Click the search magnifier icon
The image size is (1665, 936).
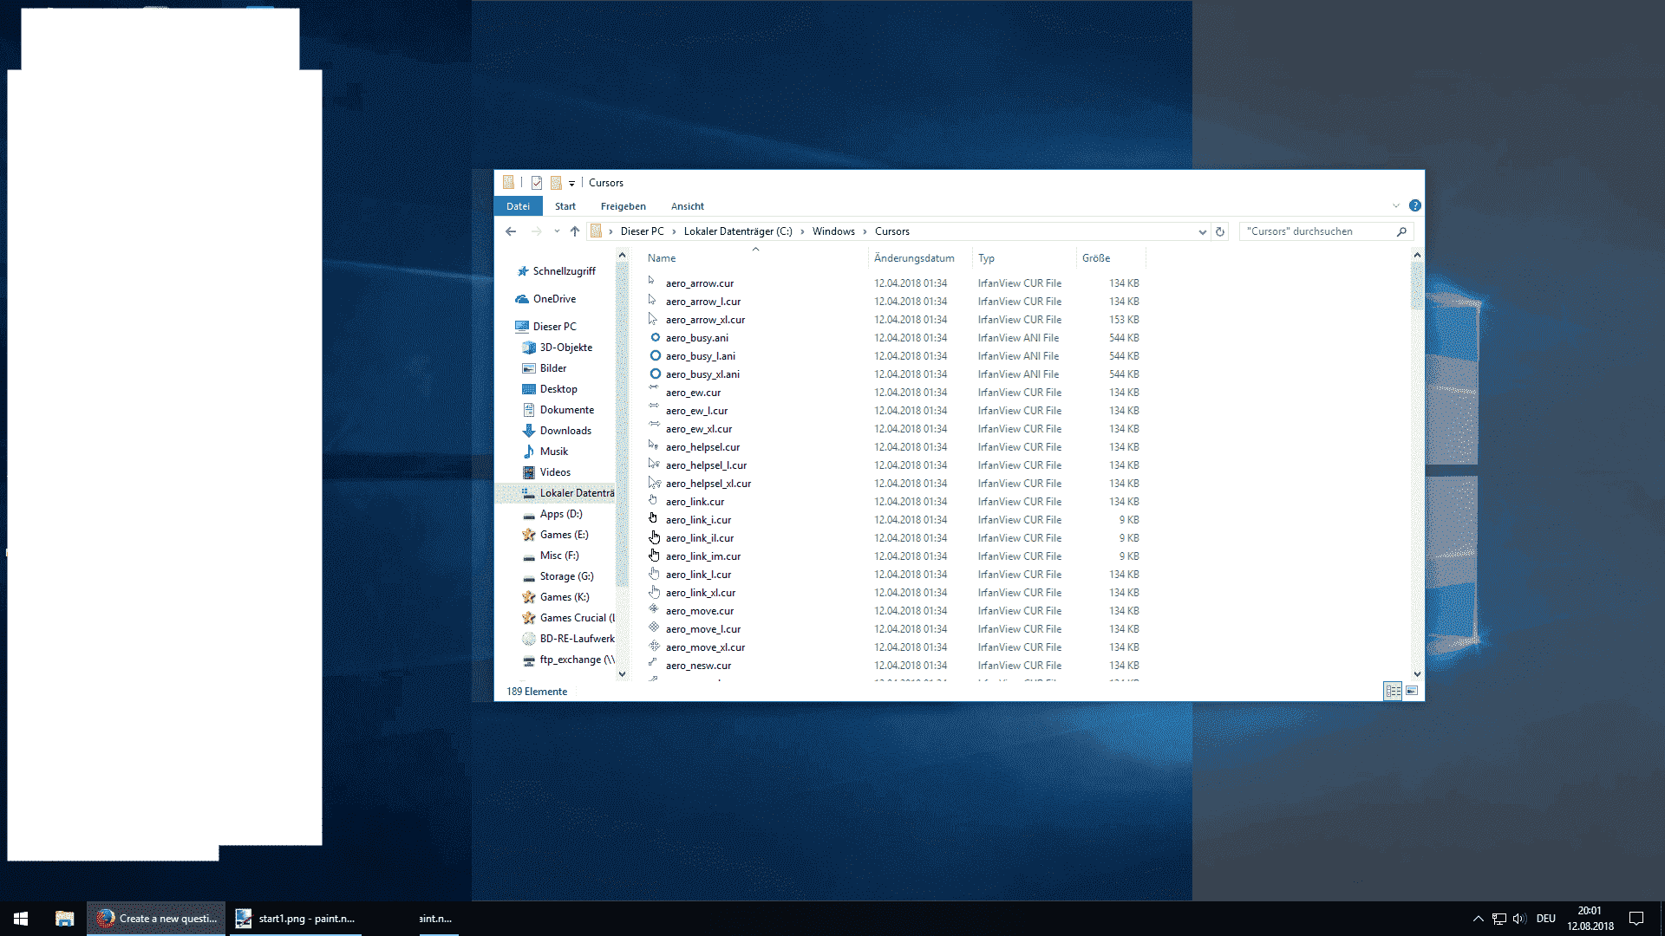[x=1401, y=231]
